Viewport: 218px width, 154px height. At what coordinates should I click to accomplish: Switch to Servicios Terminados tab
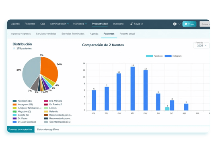[x=73, y=34]
